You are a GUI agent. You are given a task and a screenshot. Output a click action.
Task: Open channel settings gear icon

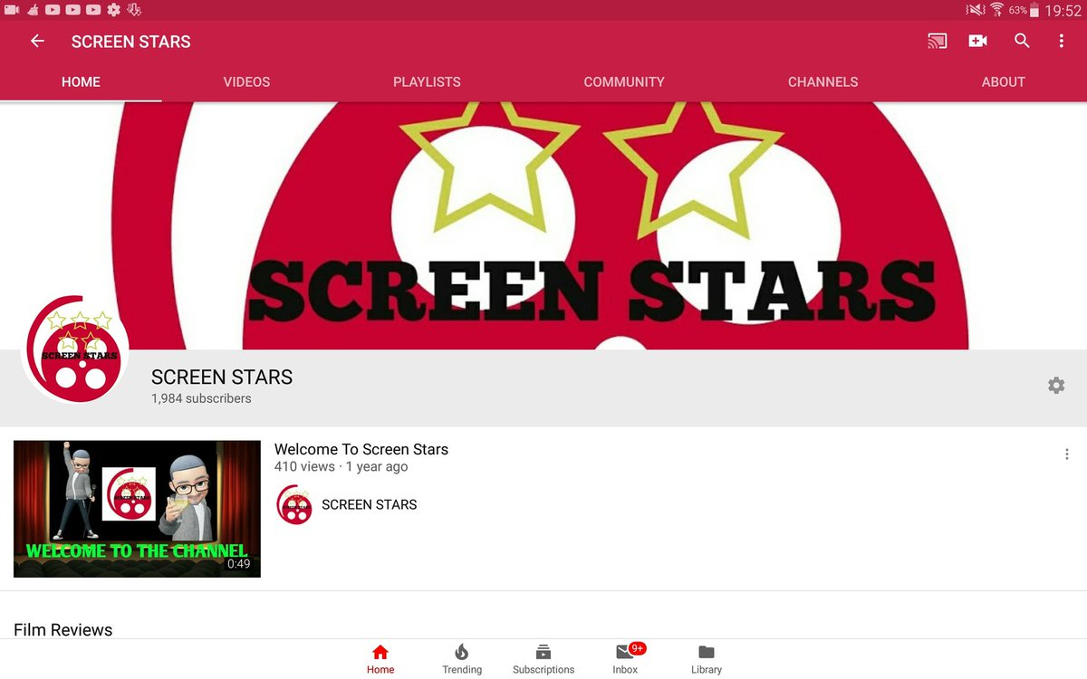[x=1056, y=386]
